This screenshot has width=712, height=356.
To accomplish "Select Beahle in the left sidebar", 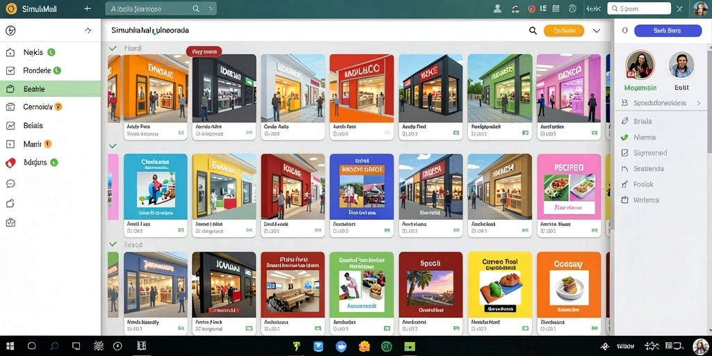I will 50,89.
